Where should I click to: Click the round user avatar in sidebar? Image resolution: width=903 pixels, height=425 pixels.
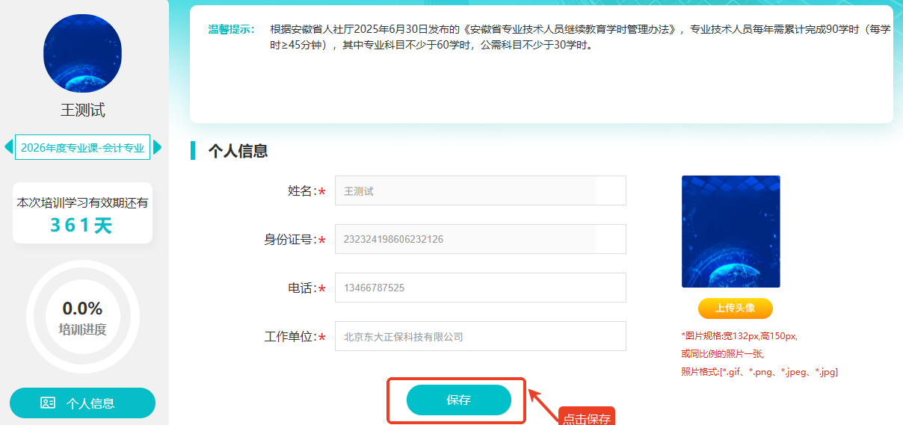pyautogui.click(x=82, y=53)
